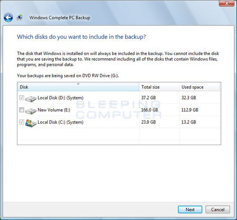Sort by the Used space column header
237x220 pixels.
(x=200, y=87)
